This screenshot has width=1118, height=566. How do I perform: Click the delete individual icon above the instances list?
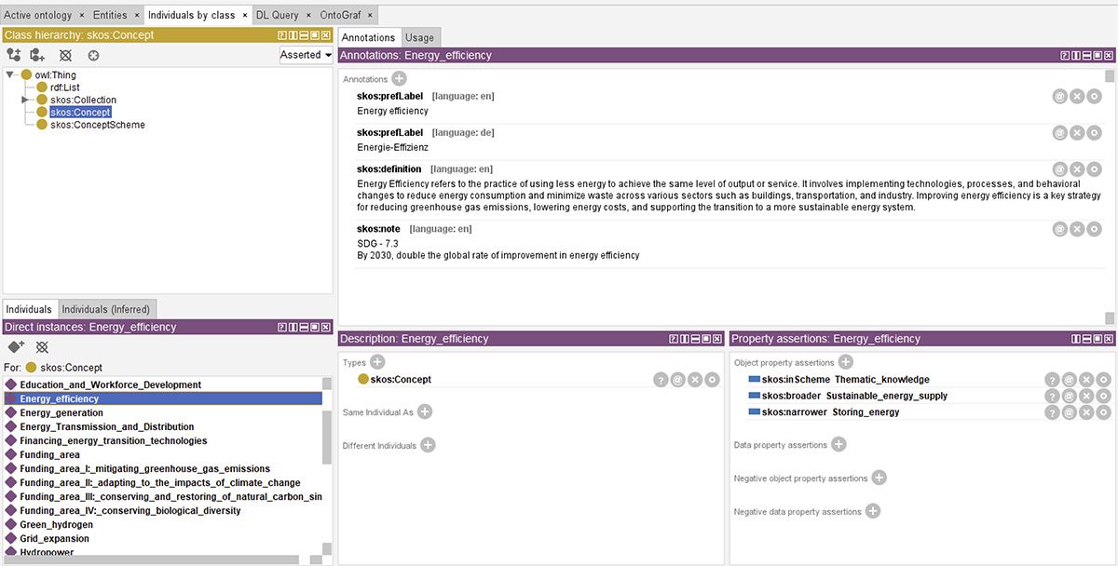pos(41,346)
